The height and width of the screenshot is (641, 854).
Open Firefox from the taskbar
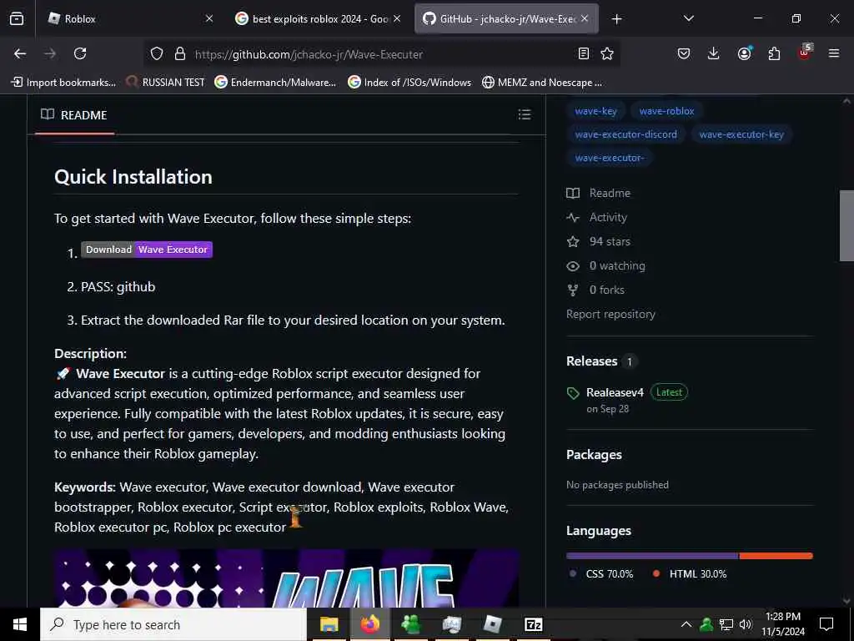(x=369, y=624)
